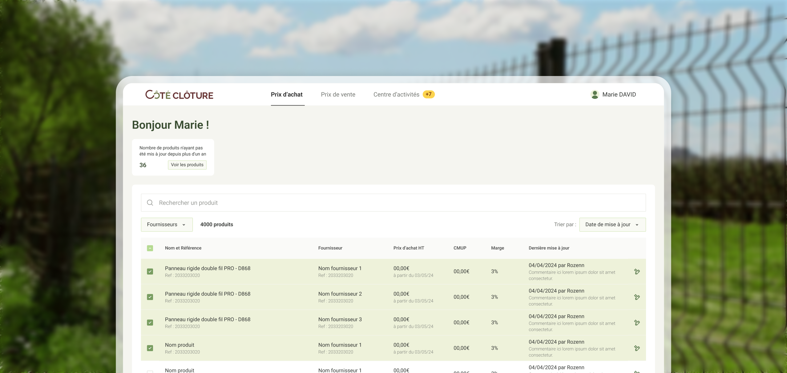
Task: Uncheck the Nom fournisseur 2 product row
Action: pyautogui.click(x=150, y=297)
